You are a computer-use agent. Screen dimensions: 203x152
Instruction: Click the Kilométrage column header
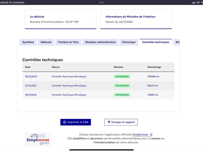coord(154,67)
